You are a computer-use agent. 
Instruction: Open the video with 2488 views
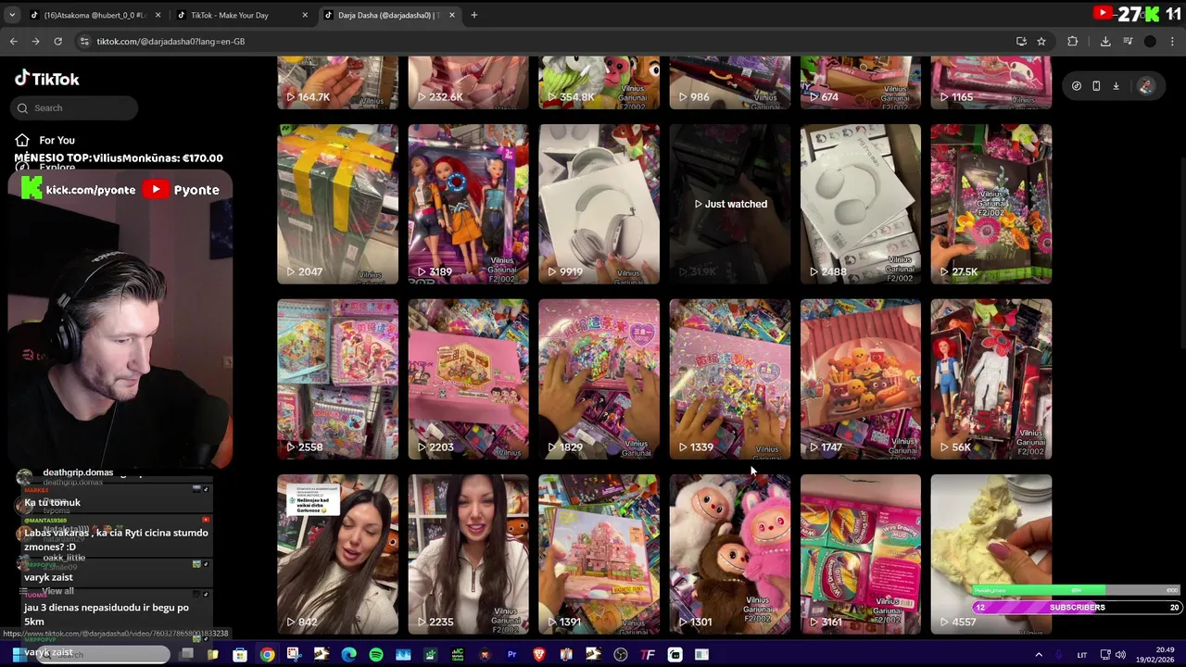(860, 204)
